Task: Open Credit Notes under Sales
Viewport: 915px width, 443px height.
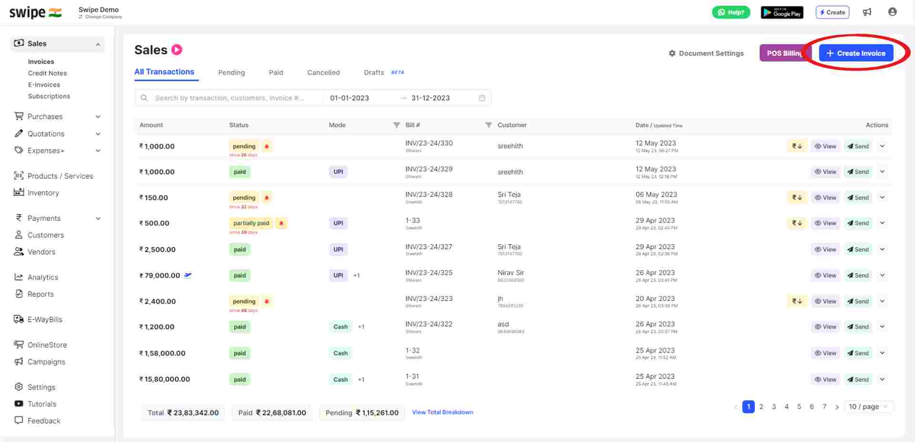Action: [x=47, y=73]
